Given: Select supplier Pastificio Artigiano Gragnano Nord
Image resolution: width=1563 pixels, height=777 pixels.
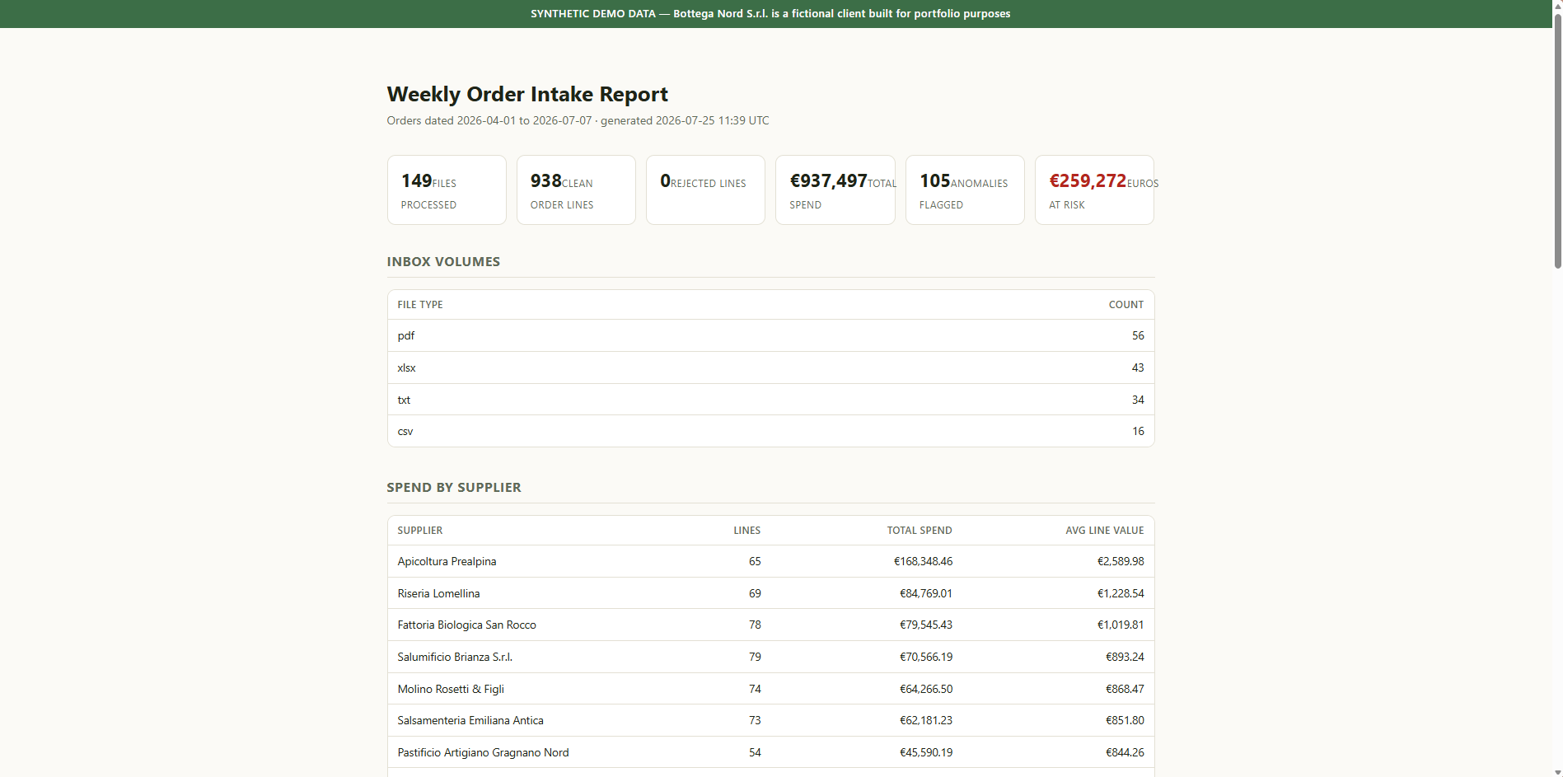Looking at the screenshot, I should (483, 752).
